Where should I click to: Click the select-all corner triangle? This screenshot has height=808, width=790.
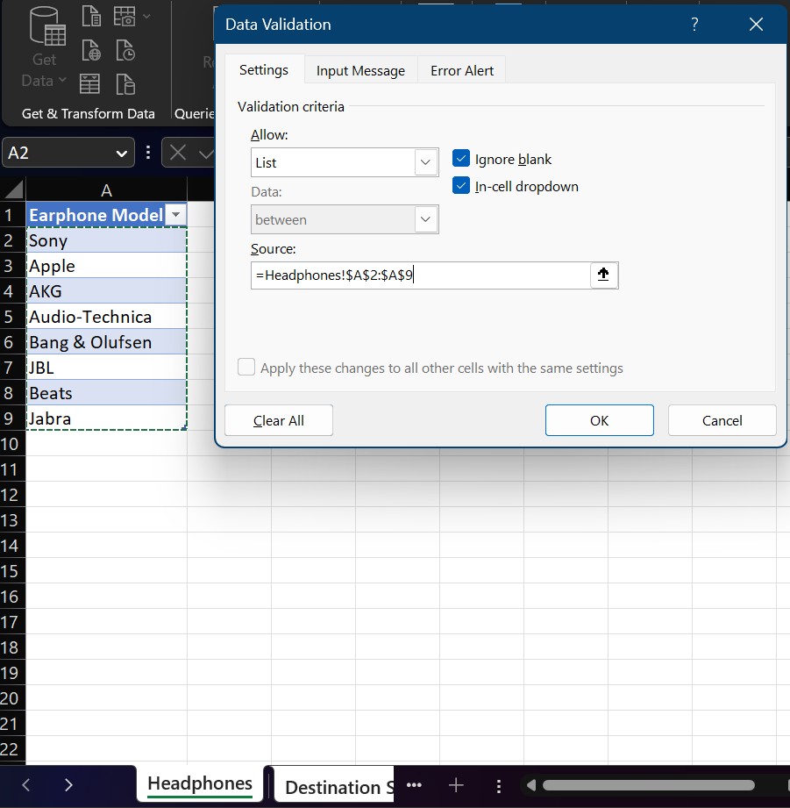click(13, 189)
